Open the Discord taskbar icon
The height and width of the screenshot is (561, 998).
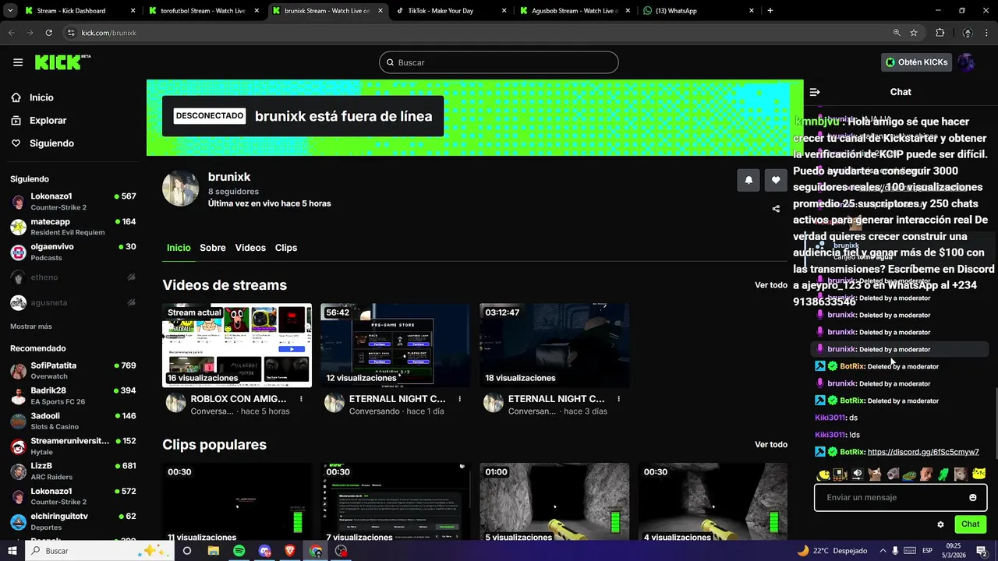point(264,551)
